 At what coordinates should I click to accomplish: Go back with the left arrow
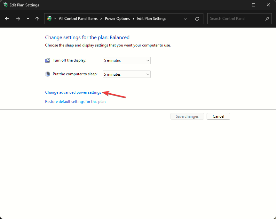(7, 19)
